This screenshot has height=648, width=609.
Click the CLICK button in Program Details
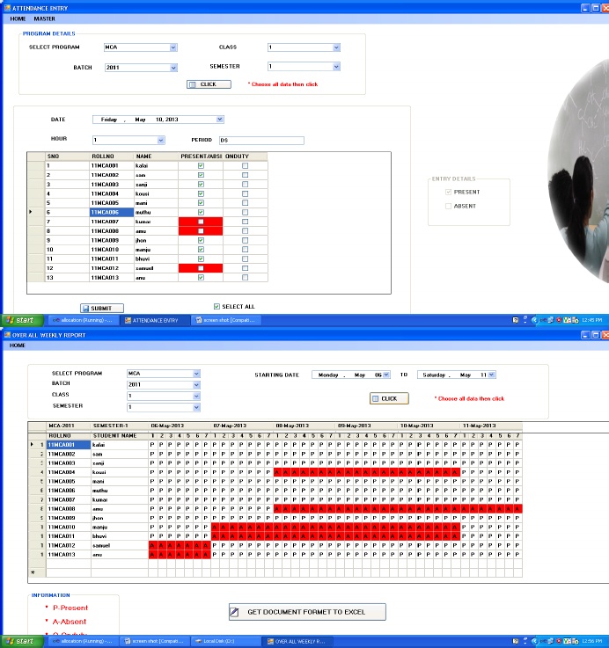(209, 84)
